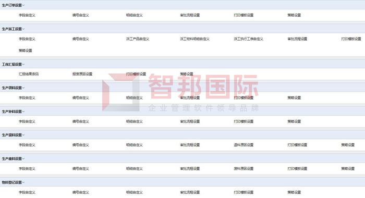
Task: Collapse the 生产补料设置 section chevron
Action: tap(23, 112)
